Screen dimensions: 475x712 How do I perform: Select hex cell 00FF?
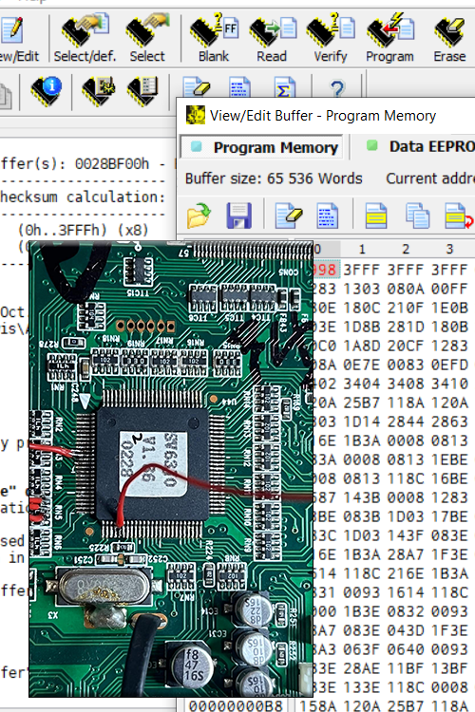449,289
